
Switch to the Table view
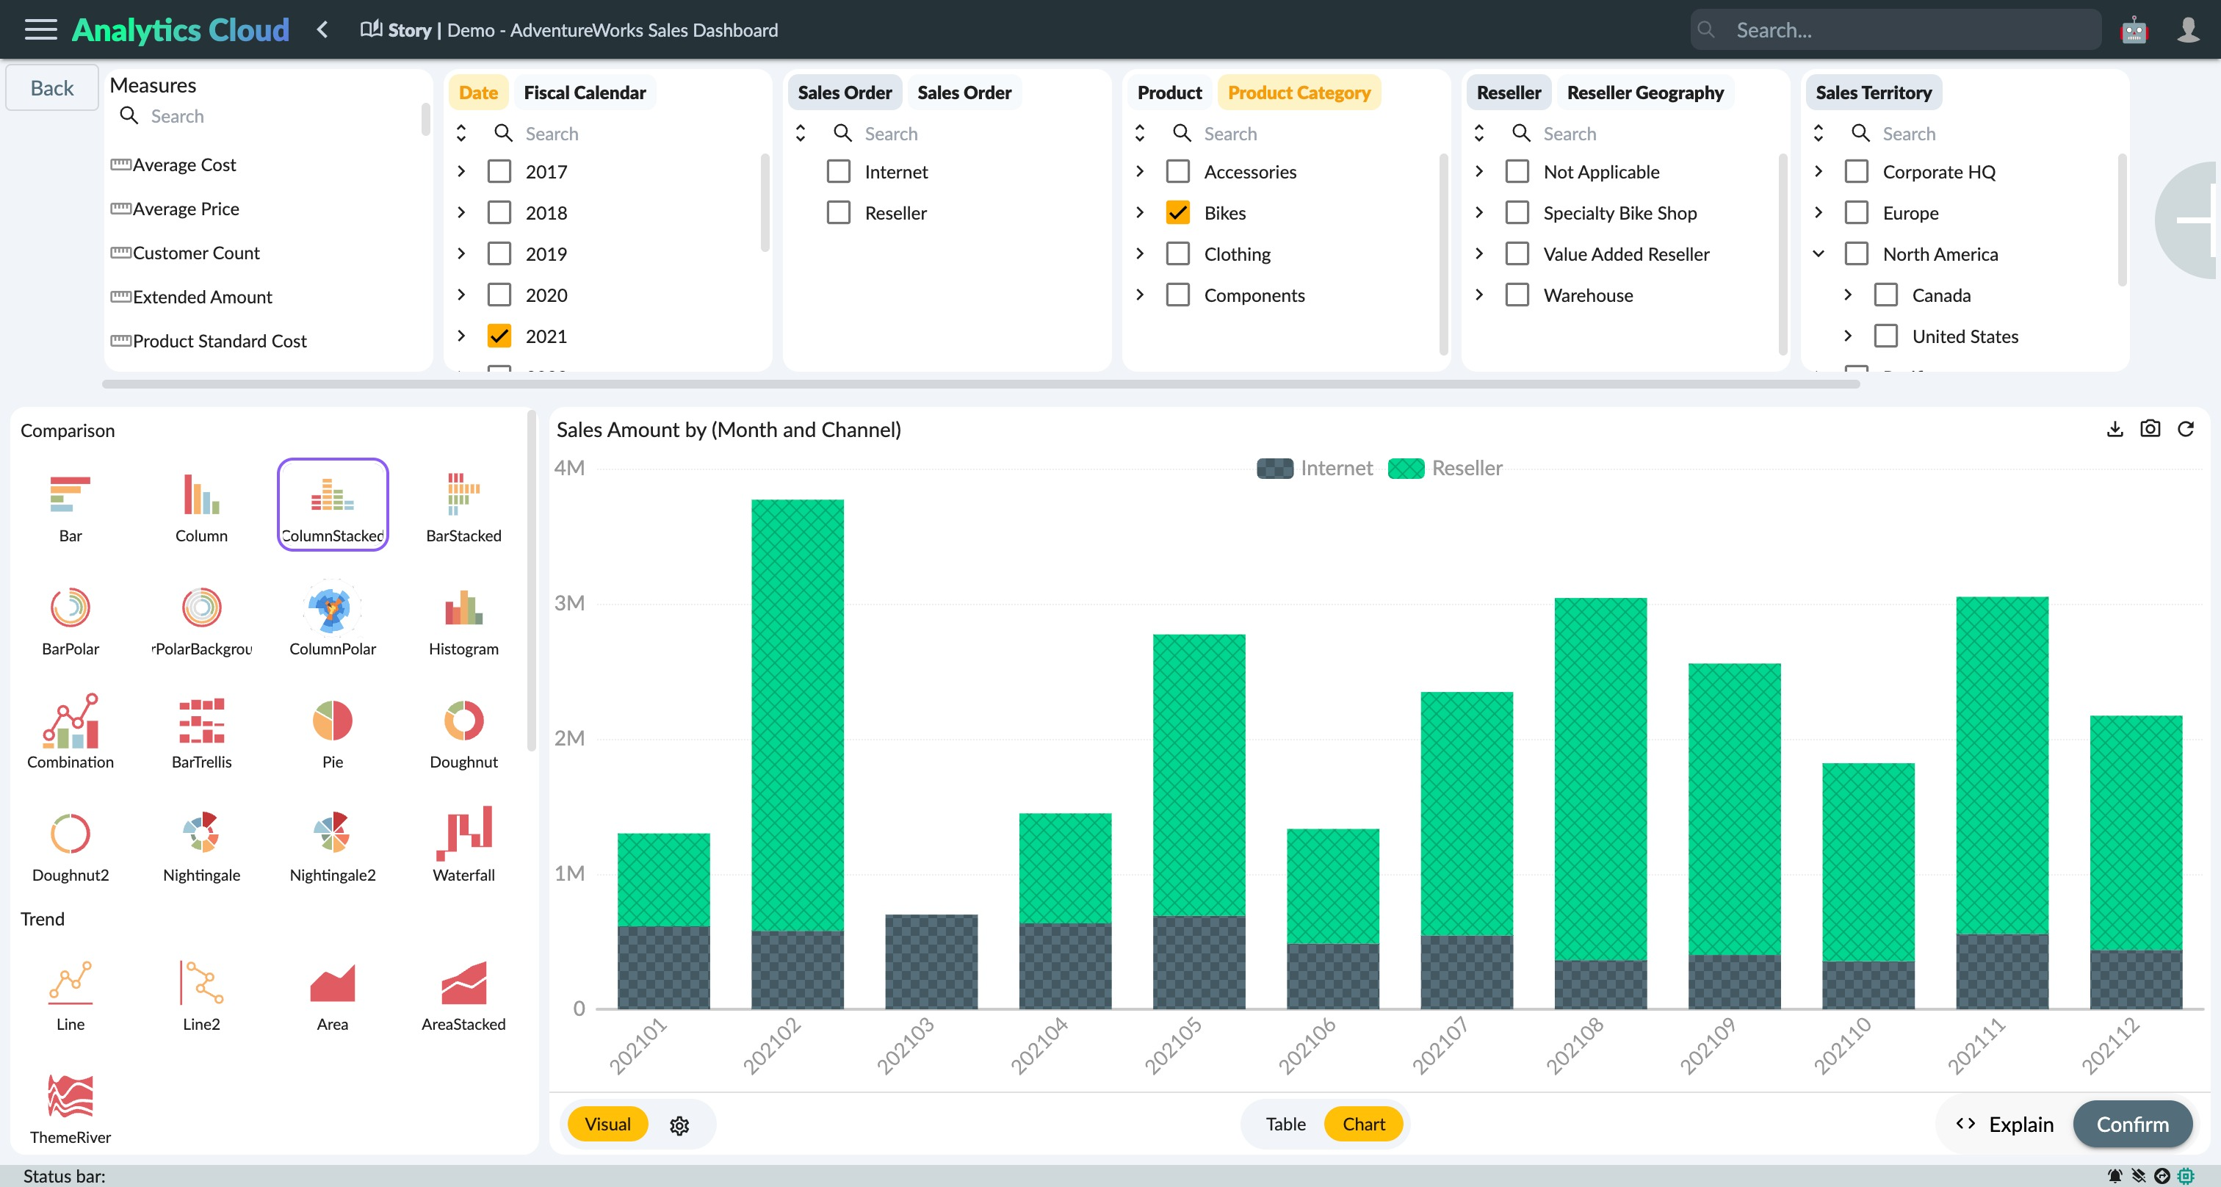point(1285,1124)
